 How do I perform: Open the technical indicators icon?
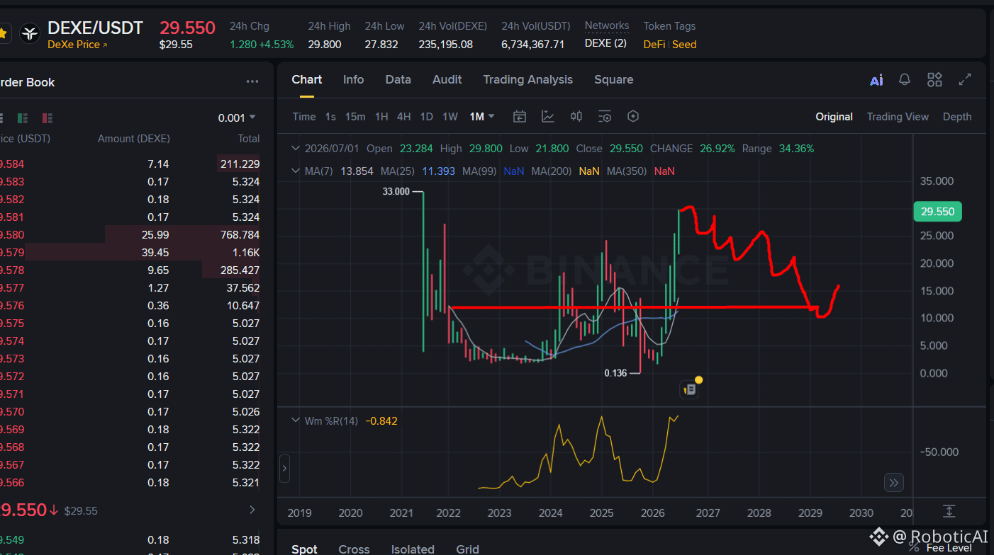coord(548,117)
